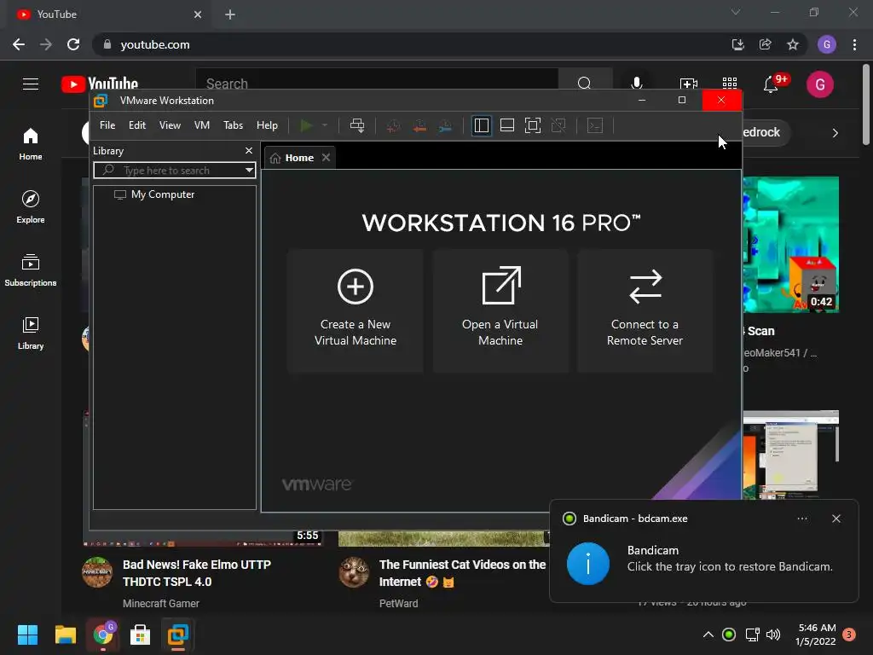Open the Bad News! Fake Elmo video title
Viewport: 873px width, 655px height.
click(197, 573)
